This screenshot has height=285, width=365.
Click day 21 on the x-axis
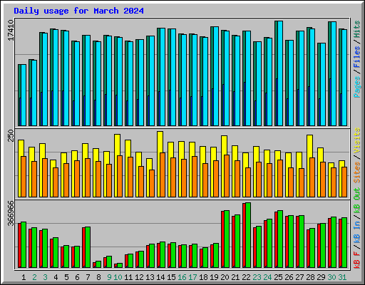[x=235, y=277]
